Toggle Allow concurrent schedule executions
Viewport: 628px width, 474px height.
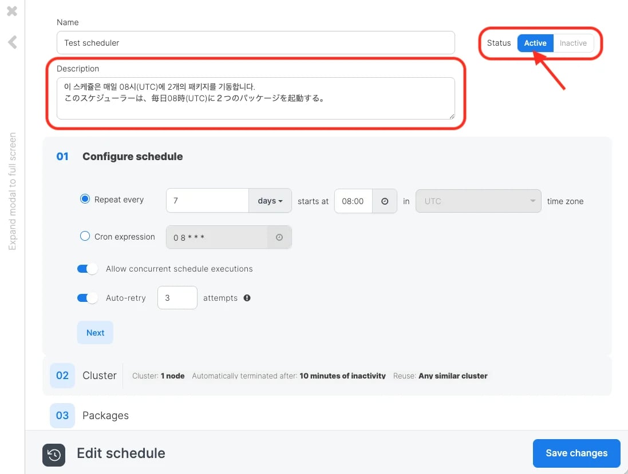tap(88, 269)
